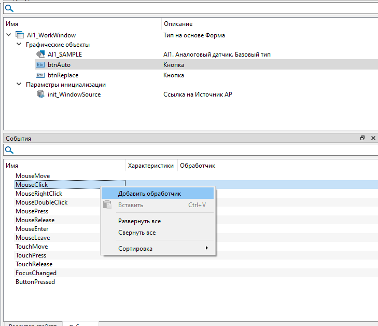Click the init_WindowSource parameter icon

click(x=40, y=94)
